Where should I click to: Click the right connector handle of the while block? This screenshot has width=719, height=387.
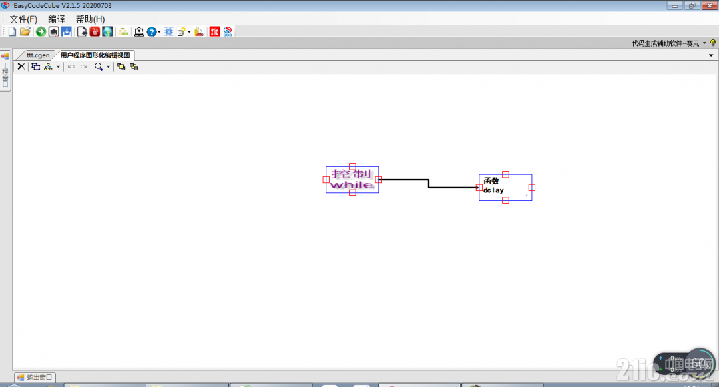[379, 180]
